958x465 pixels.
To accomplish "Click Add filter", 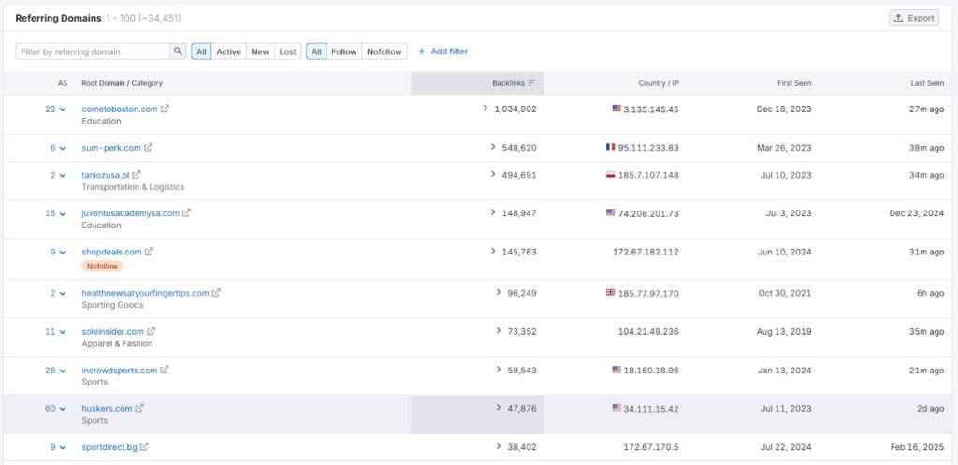I will pos(443,51).
